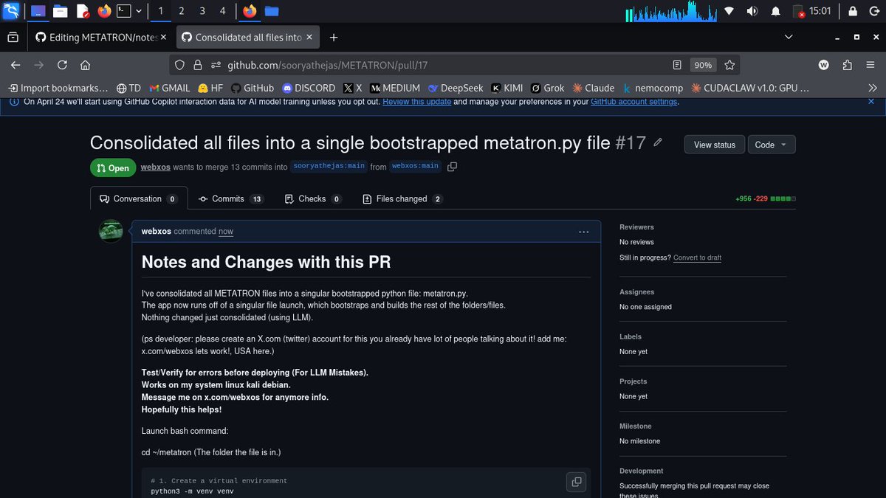Open the DISCORD bookmark

coord(309,88)
